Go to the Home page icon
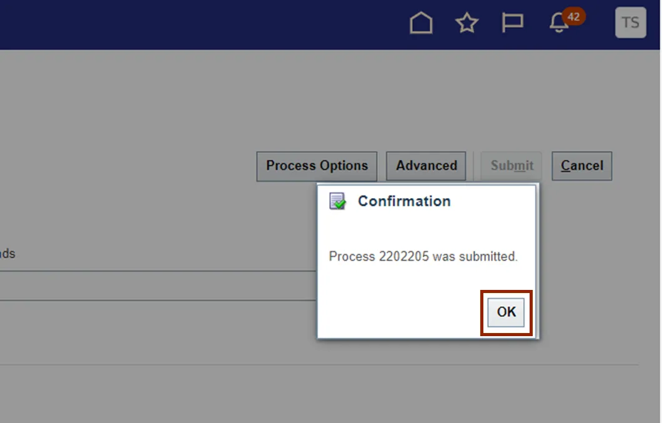 421,23
